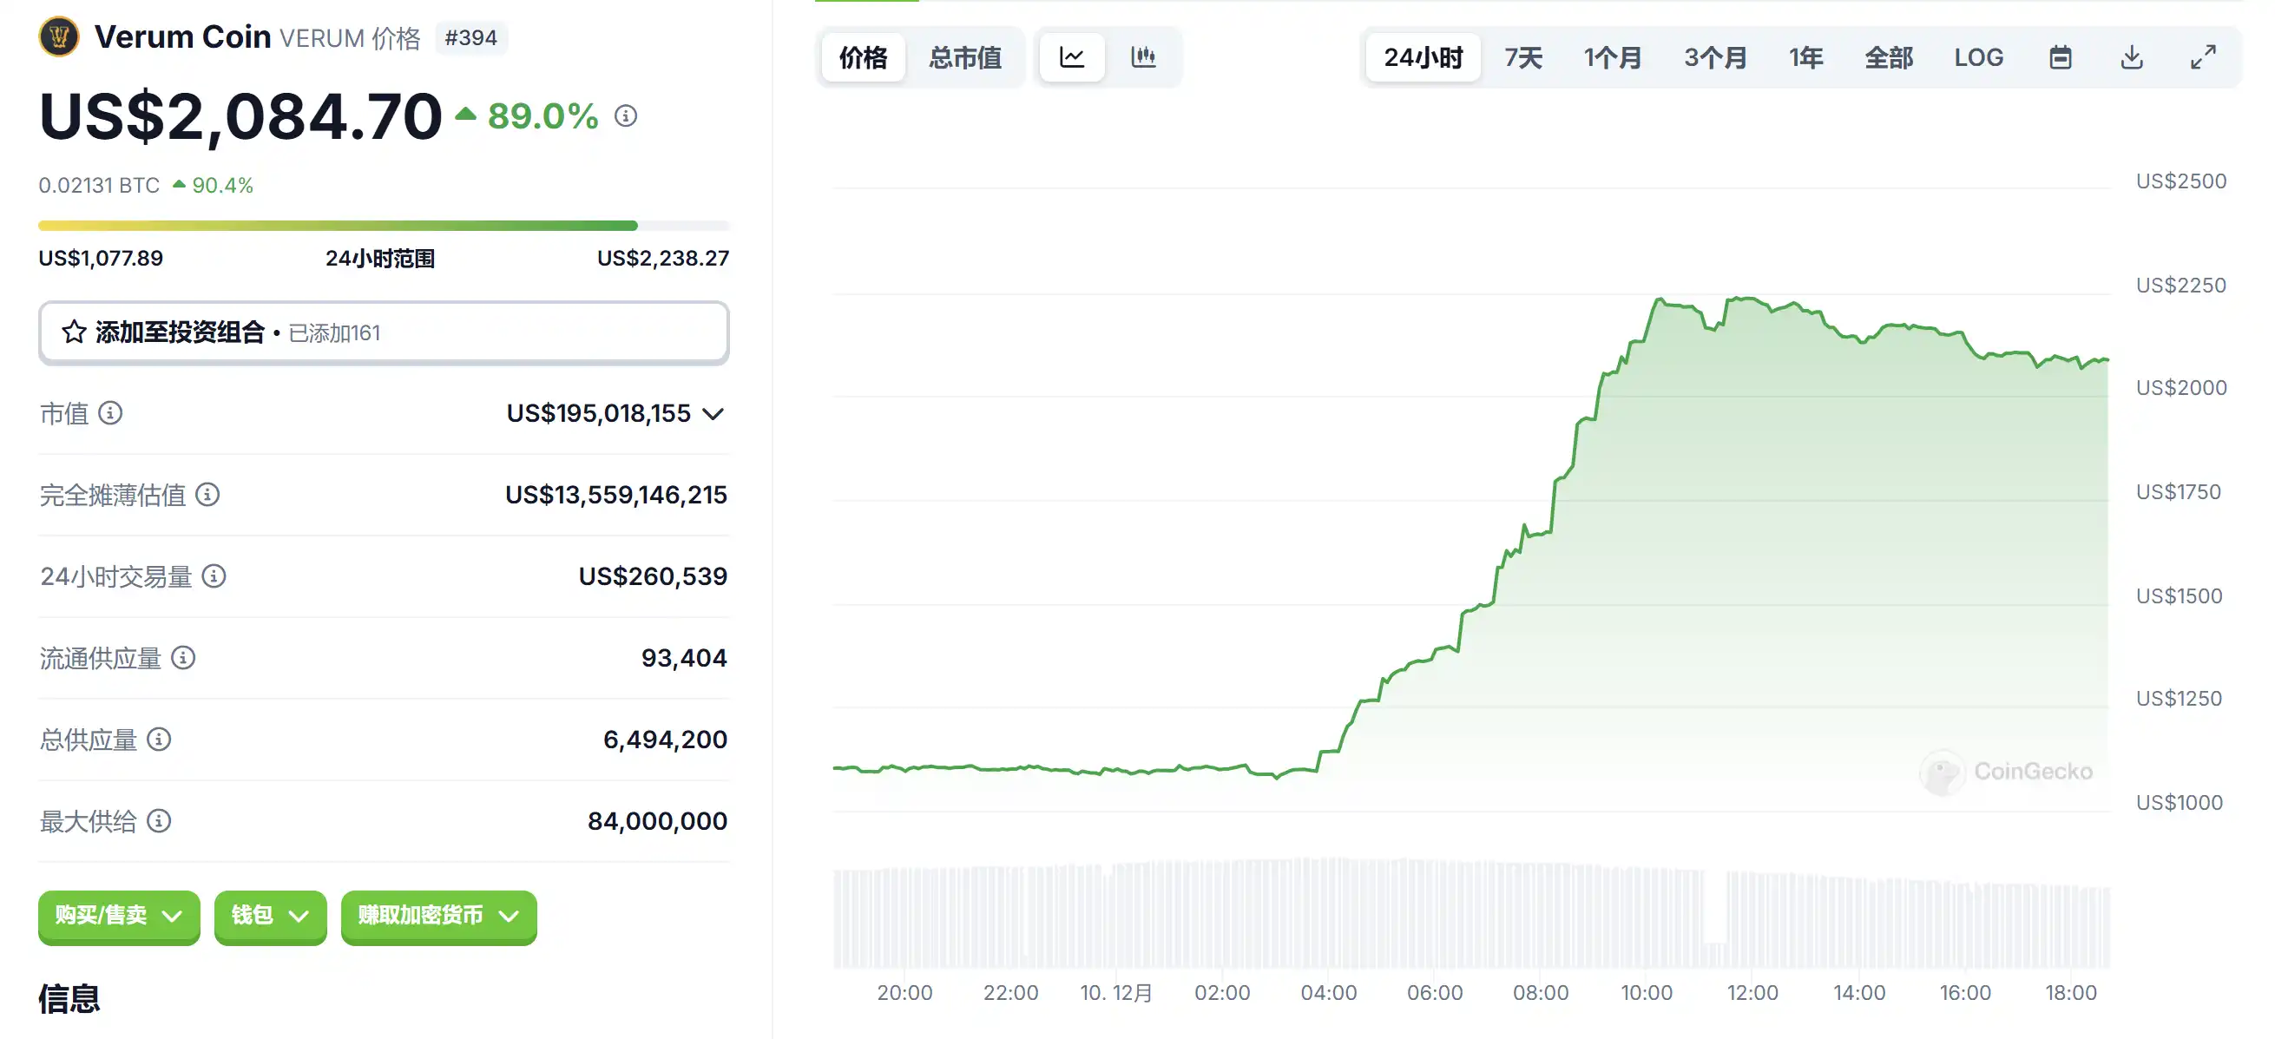Click info icon beside 24小时交易量
Image resolution: width=2275 pixels, height=1039 pixels.
click(214, 576)
